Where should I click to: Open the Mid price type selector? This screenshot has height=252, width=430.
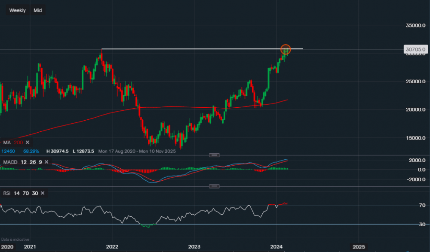click(x=38, y=10)
